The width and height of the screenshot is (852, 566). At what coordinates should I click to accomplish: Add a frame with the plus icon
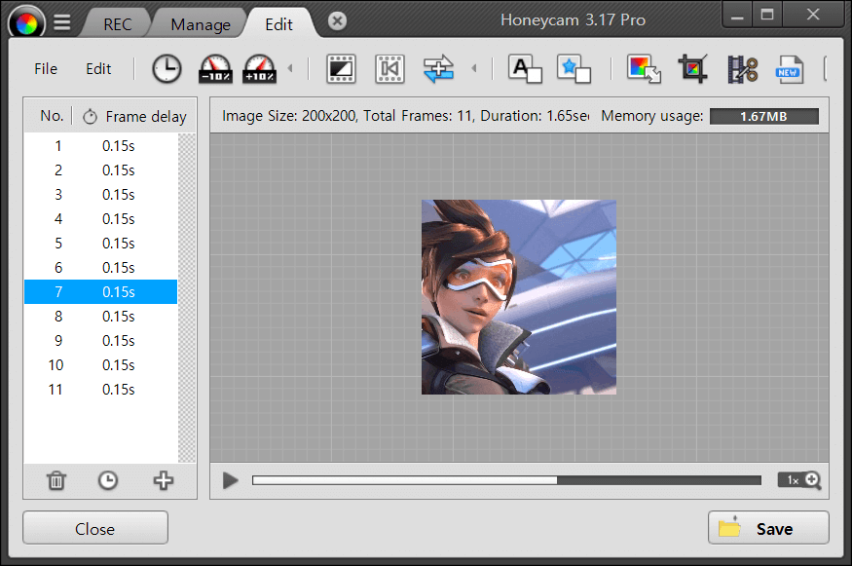click(x=164, y=480)
